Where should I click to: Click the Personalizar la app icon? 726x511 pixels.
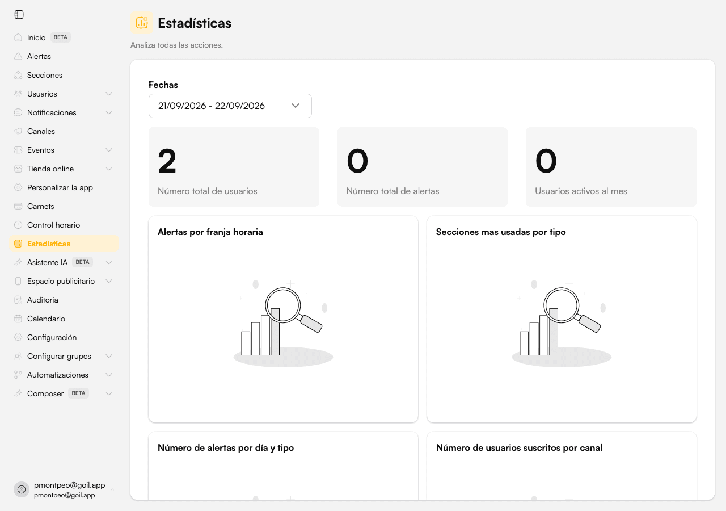click(x=18, y=187)
